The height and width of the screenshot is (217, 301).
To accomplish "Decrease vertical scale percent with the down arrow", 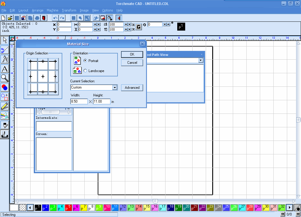I will (x=129, y=29).
